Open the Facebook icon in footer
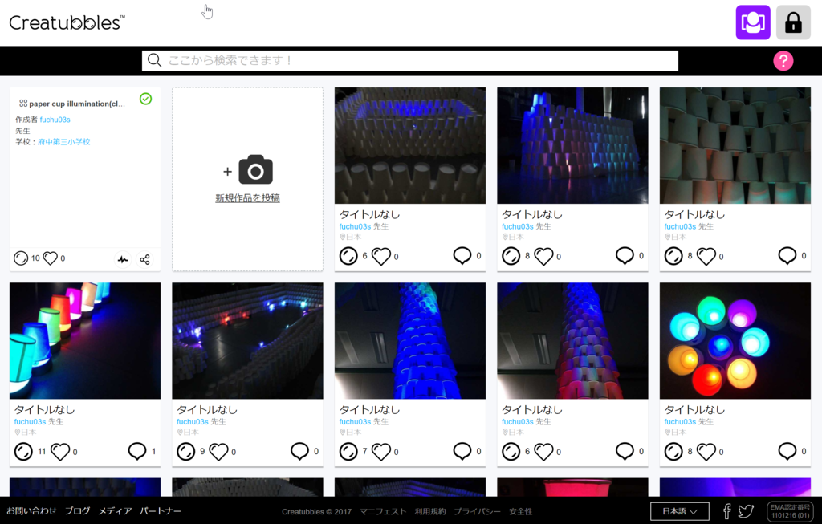 tap(726, 511)
